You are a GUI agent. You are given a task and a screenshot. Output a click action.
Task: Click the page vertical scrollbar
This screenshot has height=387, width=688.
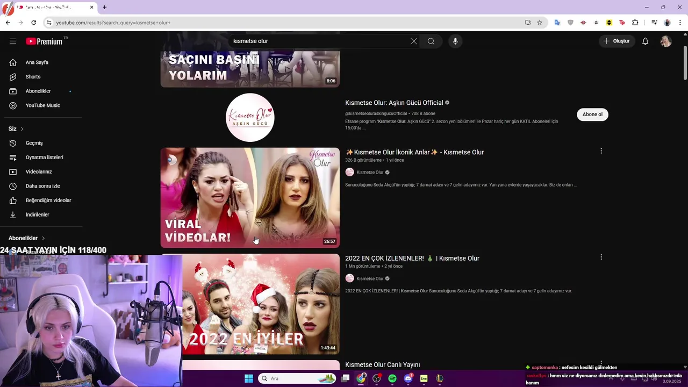[x=685, y=63]
